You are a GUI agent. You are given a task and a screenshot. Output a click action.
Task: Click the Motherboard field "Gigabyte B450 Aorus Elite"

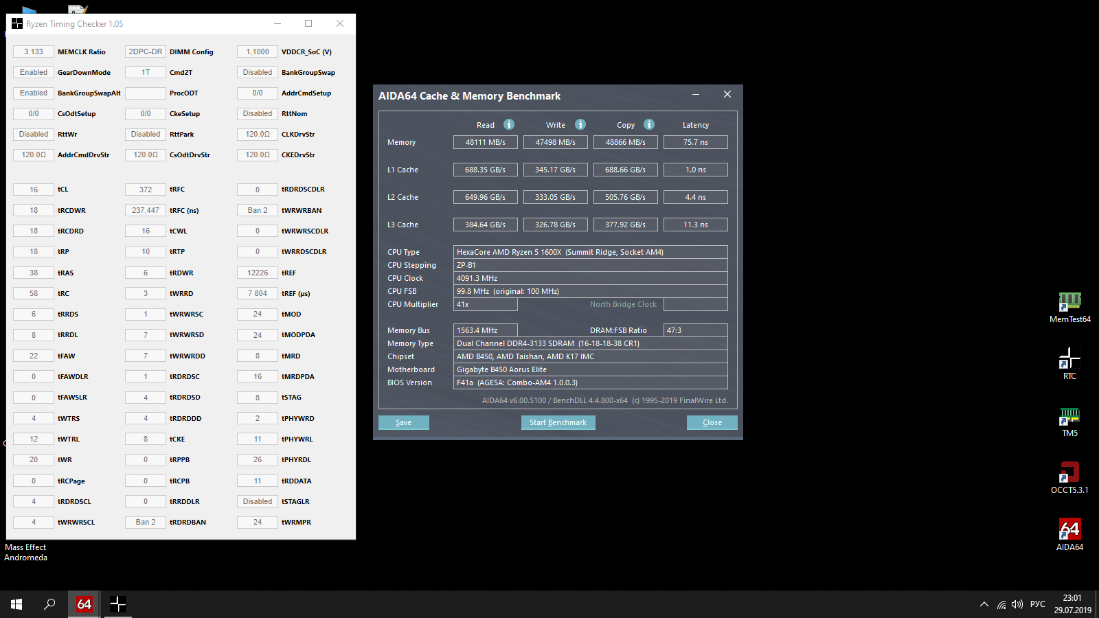pos(591,369)
